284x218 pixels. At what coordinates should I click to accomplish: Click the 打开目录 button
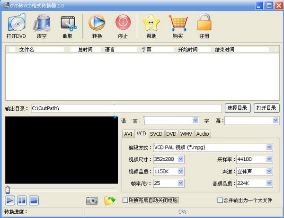[266, 108]
